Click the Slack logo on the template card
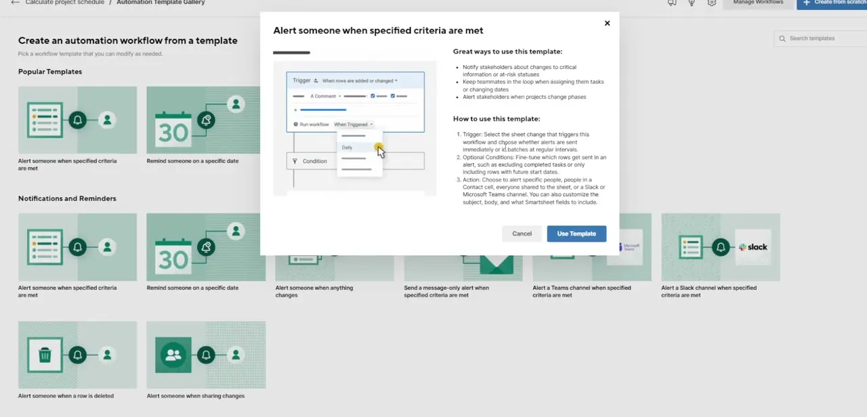 tap(753, 247)
